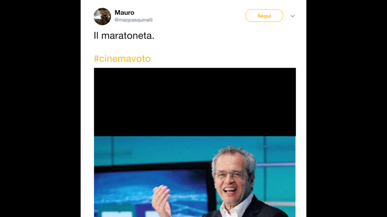Click blank area right of #cinemavoto
This screenshot has height=217, width=387.
[x=222, y=59]
